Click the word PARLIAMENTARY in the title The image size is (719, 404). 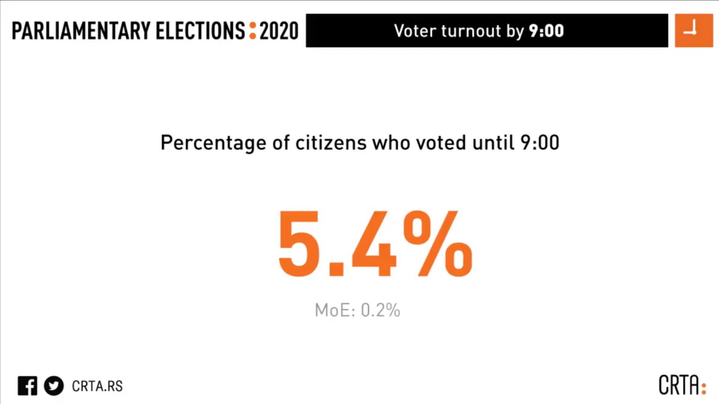pyautogui.click(x=81, y=31)
